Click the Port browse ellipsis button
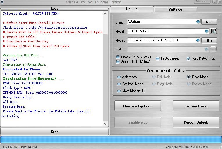Viewport: 222px width, 149px height. point(213,49)
